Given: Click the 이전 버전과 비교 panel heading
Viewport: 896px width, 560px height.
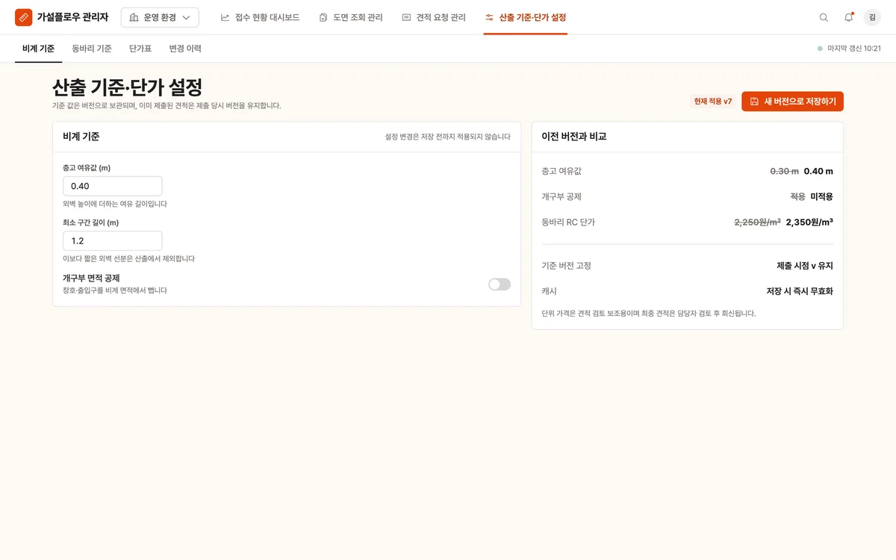Looking at the screenshot, I should (x=574, y=137).
